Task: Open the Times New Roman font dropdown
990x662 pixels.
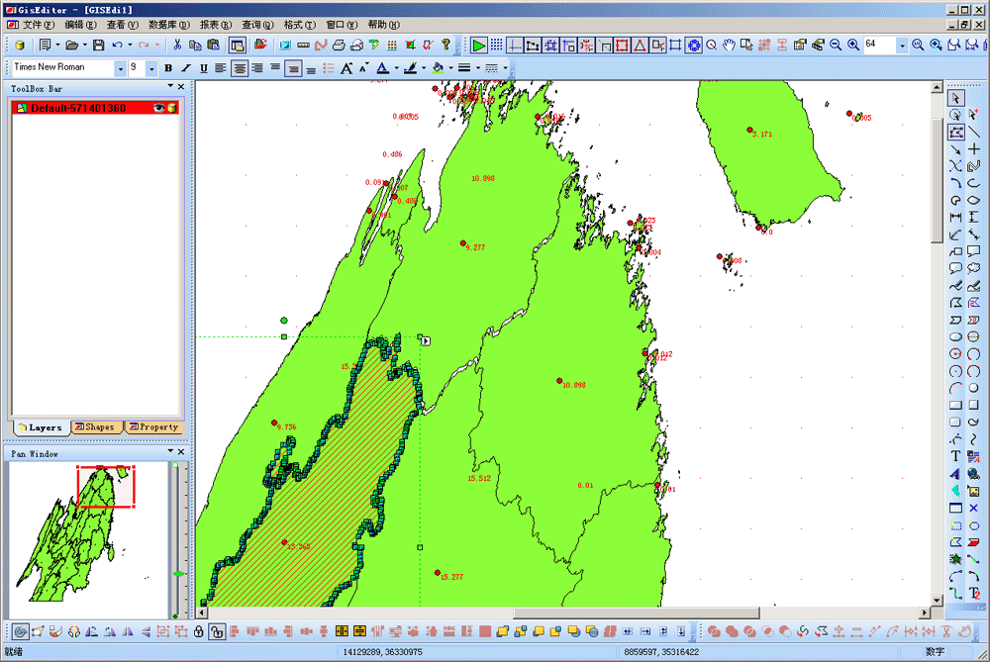Action: [121, 68]
